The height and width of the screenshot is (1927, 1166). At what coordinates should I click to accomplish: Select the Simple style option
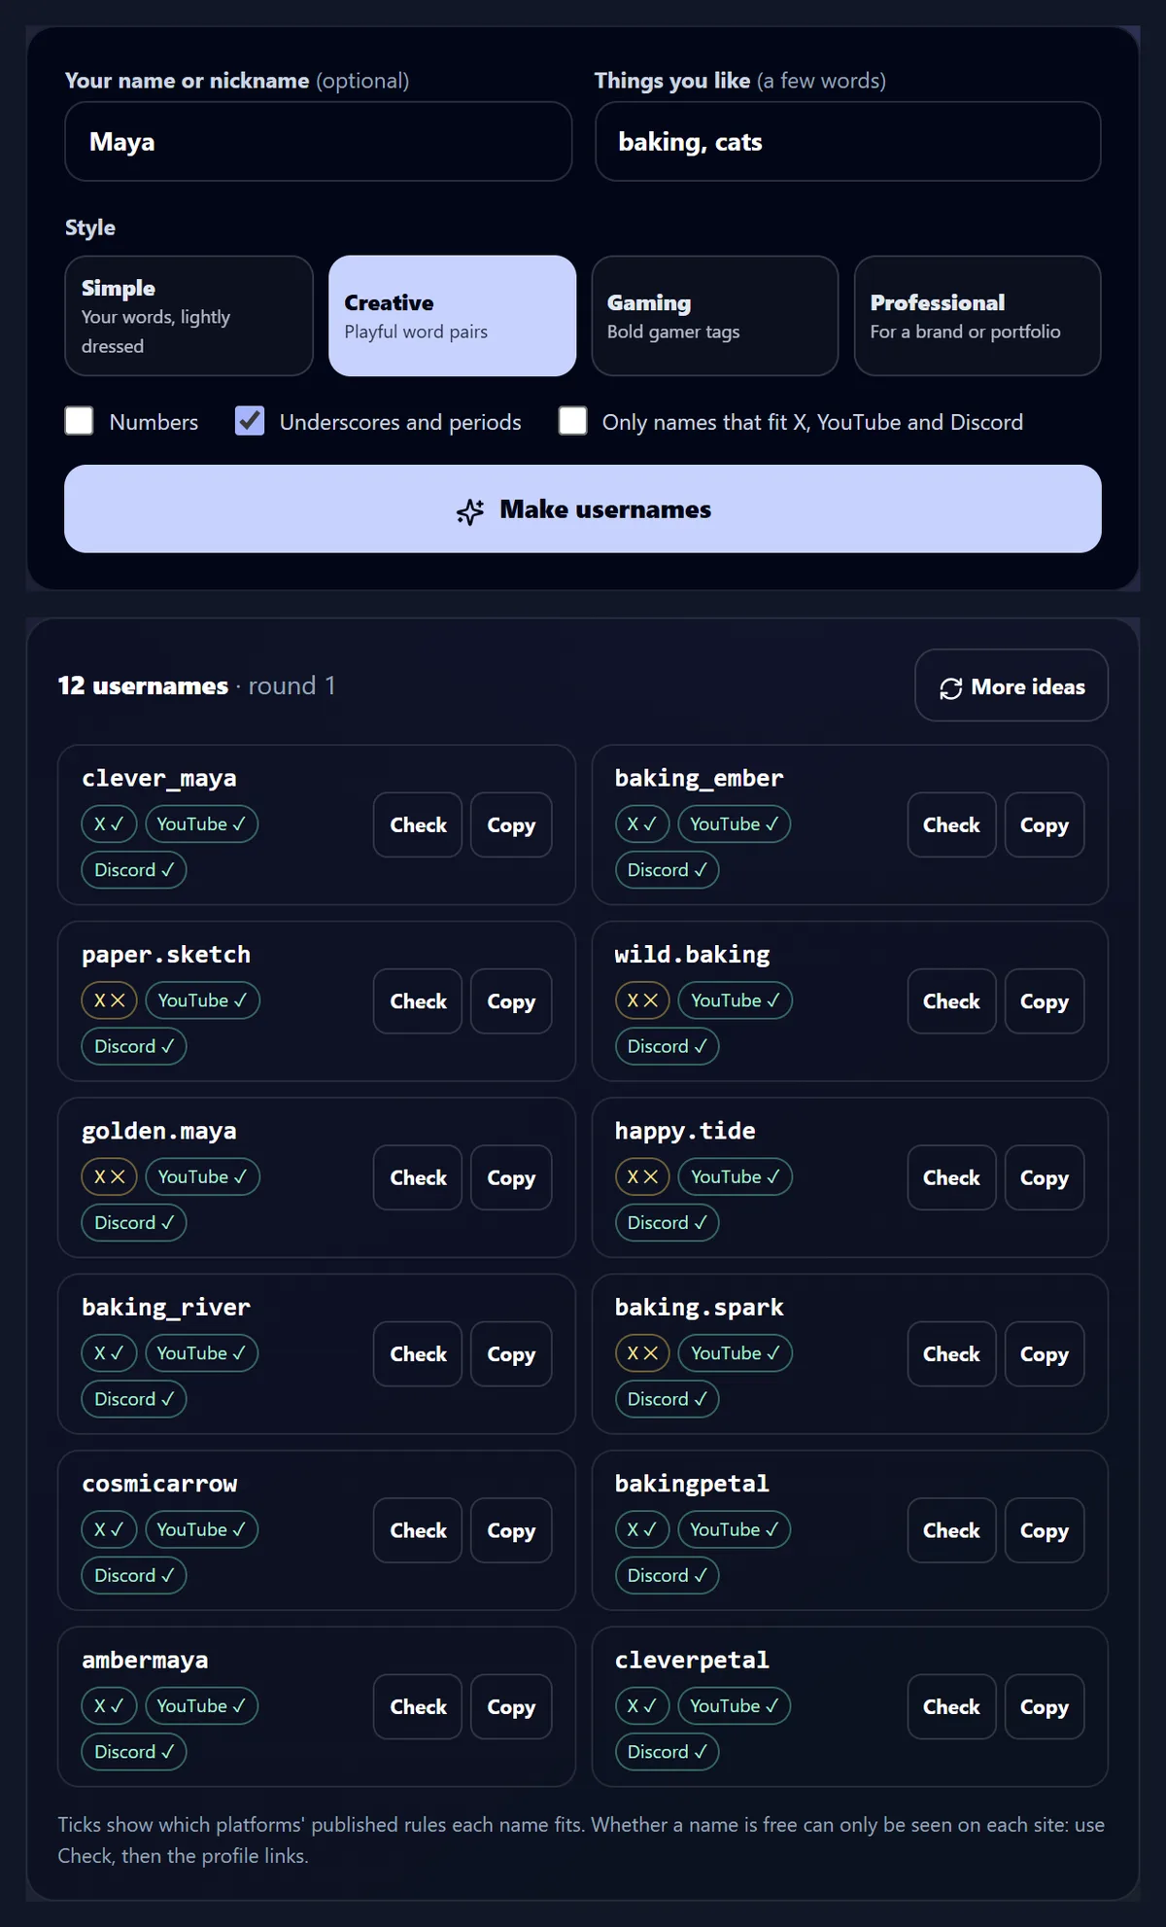pos(189,316)
